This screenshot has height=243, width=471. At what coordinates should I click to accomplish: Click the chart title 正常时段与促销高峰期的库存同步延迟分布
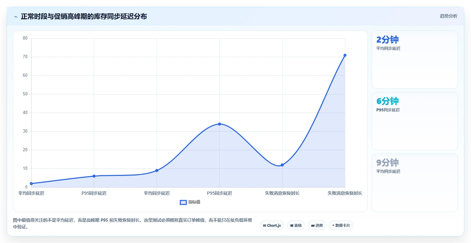(84, 16)
